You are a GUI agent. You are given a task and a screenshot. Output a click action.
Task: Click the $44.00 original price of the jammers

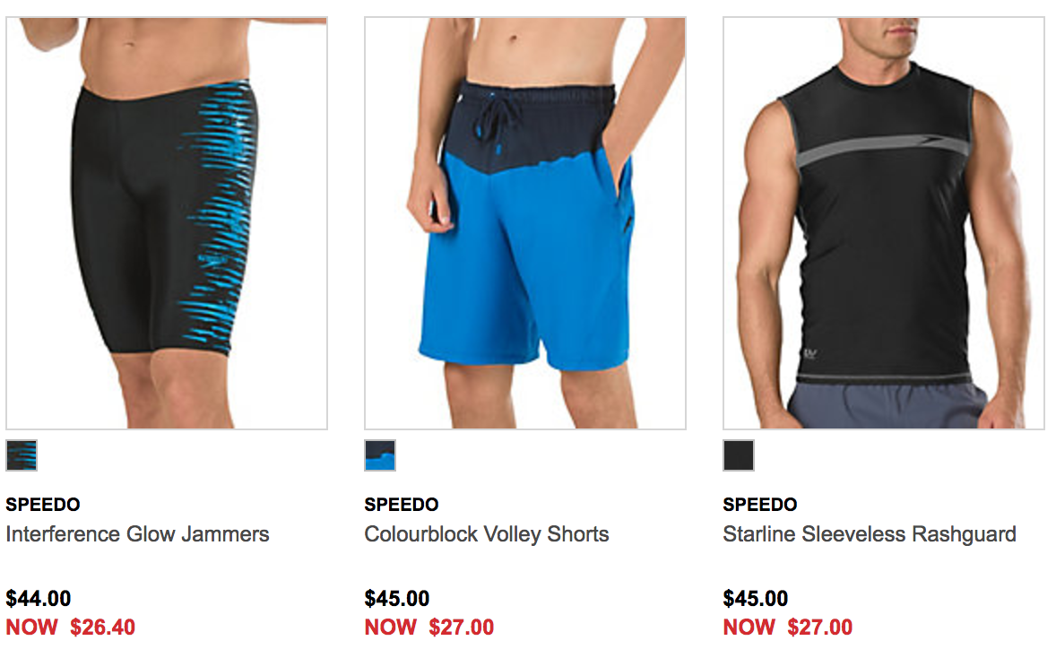39,598
